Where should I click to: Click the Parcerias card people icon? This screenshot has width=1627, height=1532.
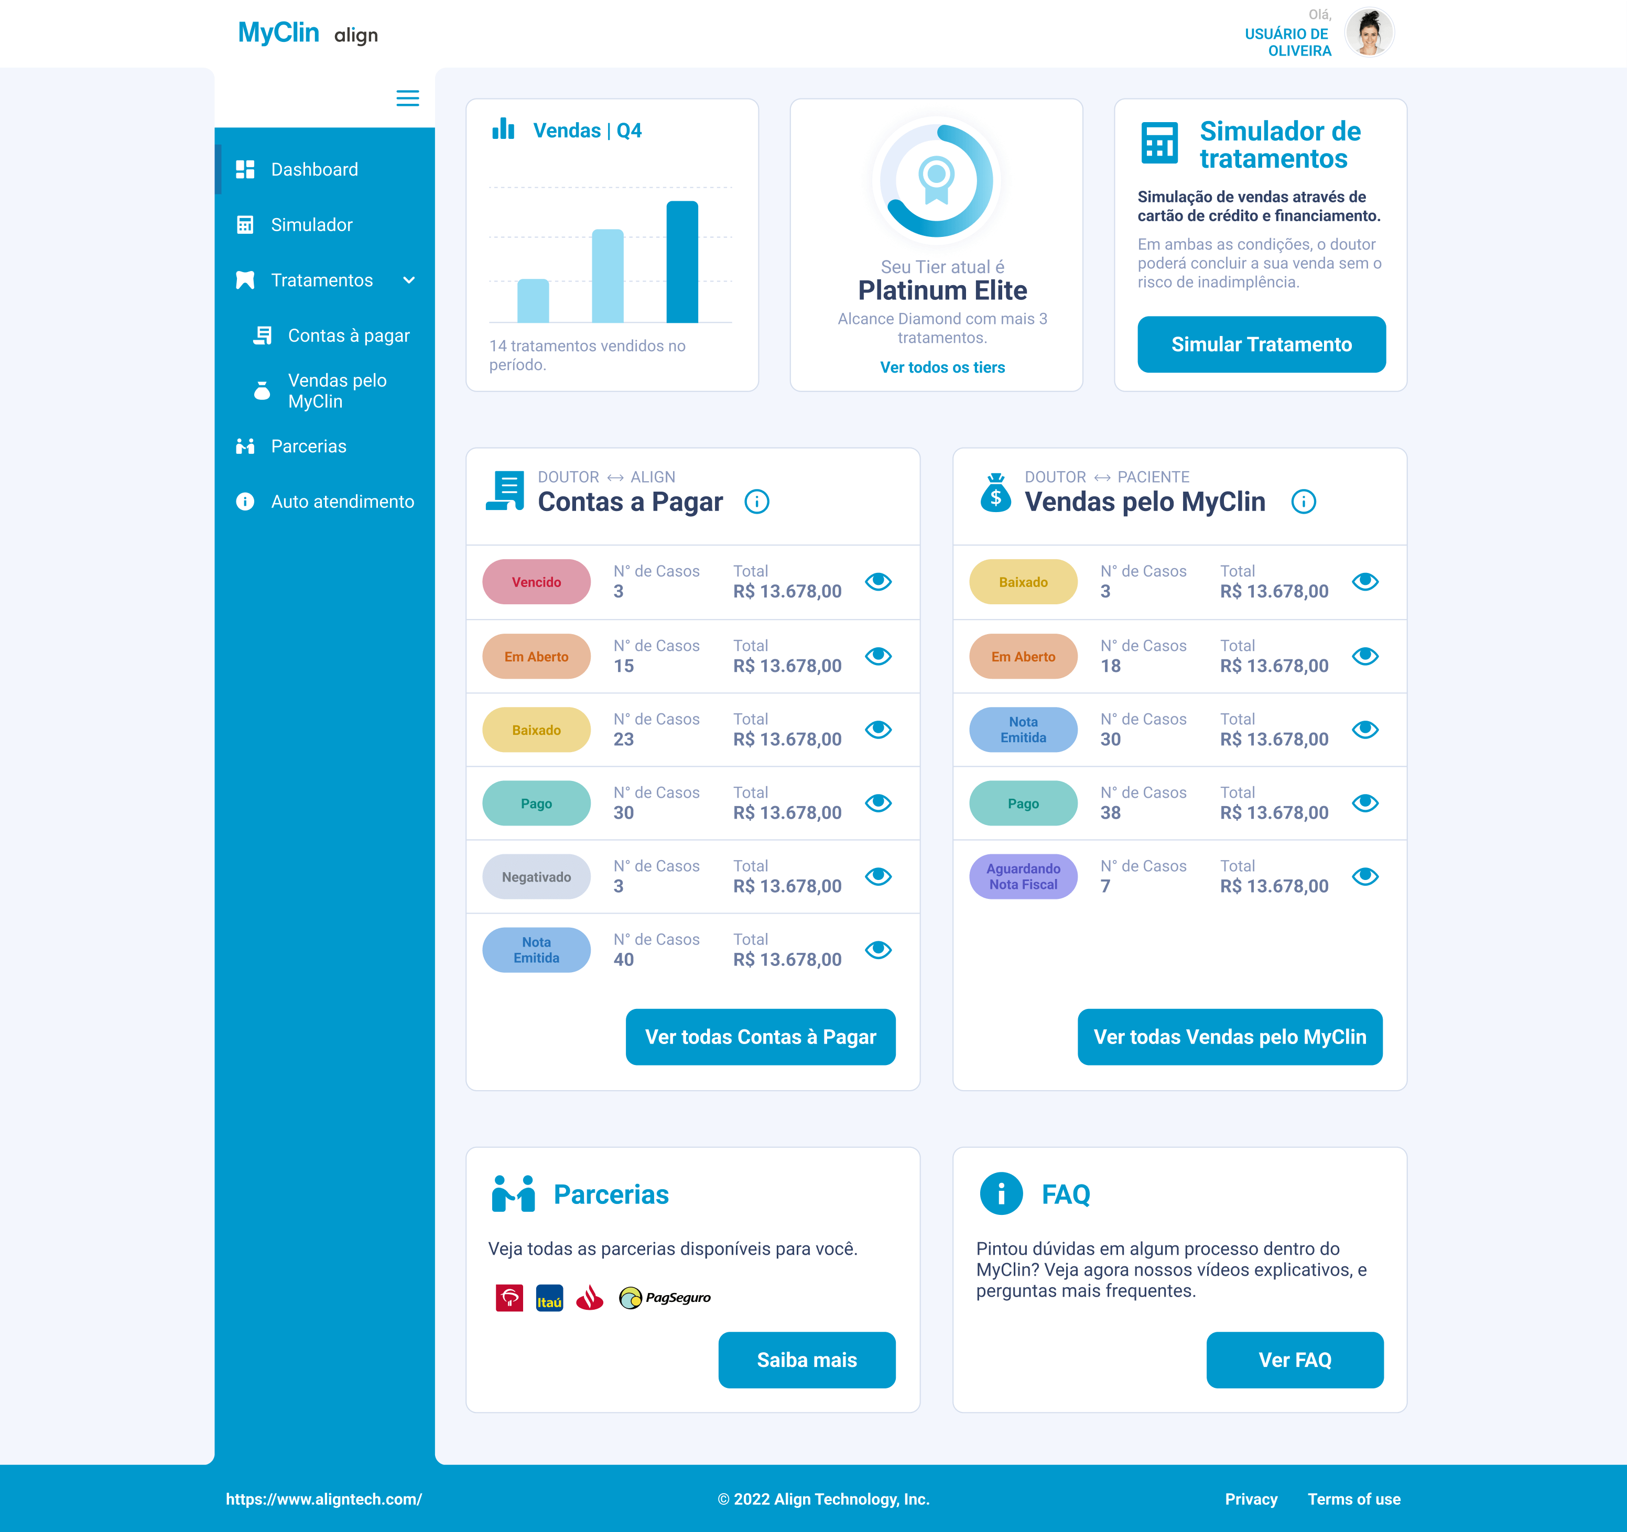(513, 1194)
